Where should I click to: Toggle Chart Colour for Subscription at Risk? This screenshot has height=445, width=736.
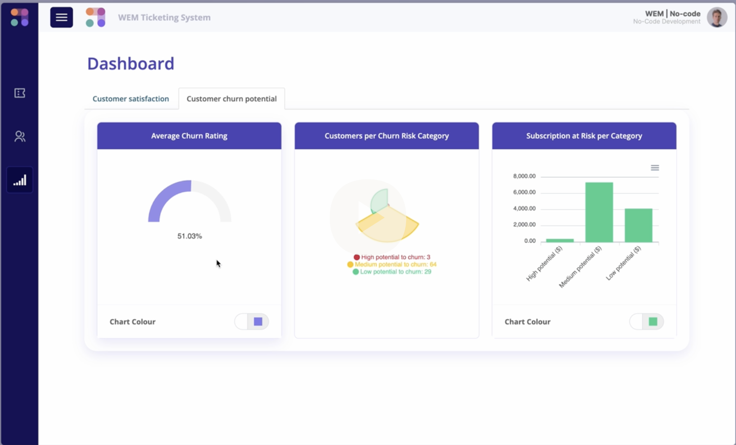coord(646,322)
